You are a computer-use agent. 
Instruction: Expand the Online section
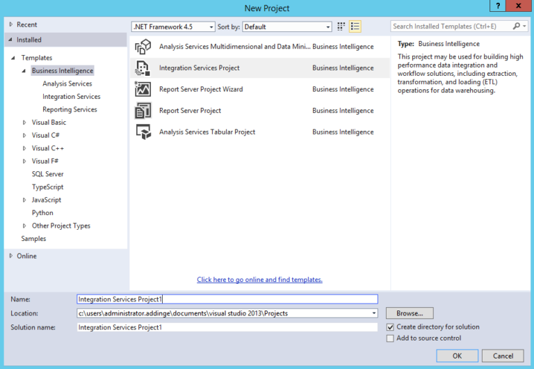11,256
